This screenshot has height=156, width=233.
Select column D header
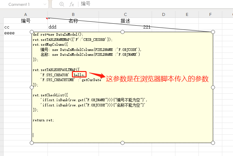(x=163, y=14)
